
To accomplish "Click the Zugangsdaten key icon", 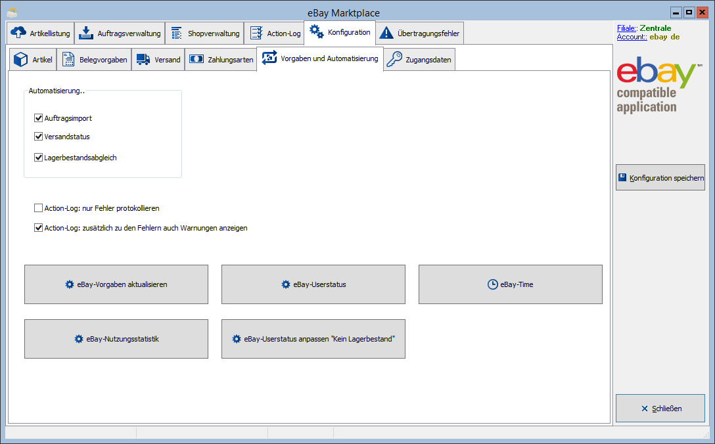I will [394, 59].
